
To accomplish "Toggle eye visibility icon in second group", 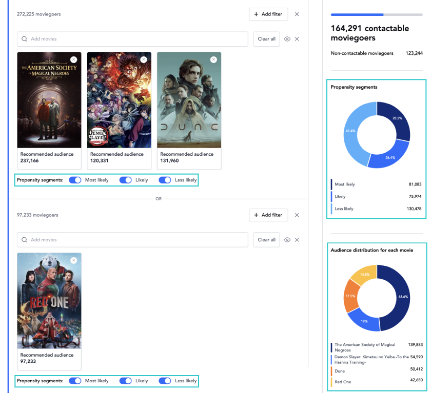I will [287, 240].
